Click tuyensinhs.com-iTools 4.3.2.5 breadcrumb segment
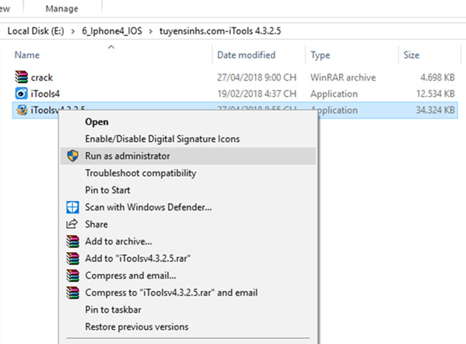 220,31
